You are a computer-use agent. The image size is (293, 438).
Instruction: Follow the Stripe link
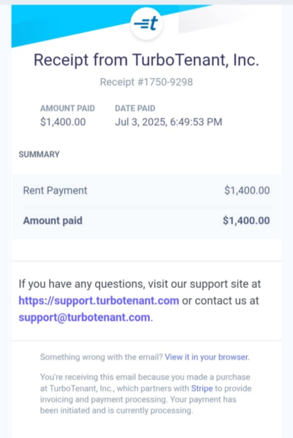202,388
